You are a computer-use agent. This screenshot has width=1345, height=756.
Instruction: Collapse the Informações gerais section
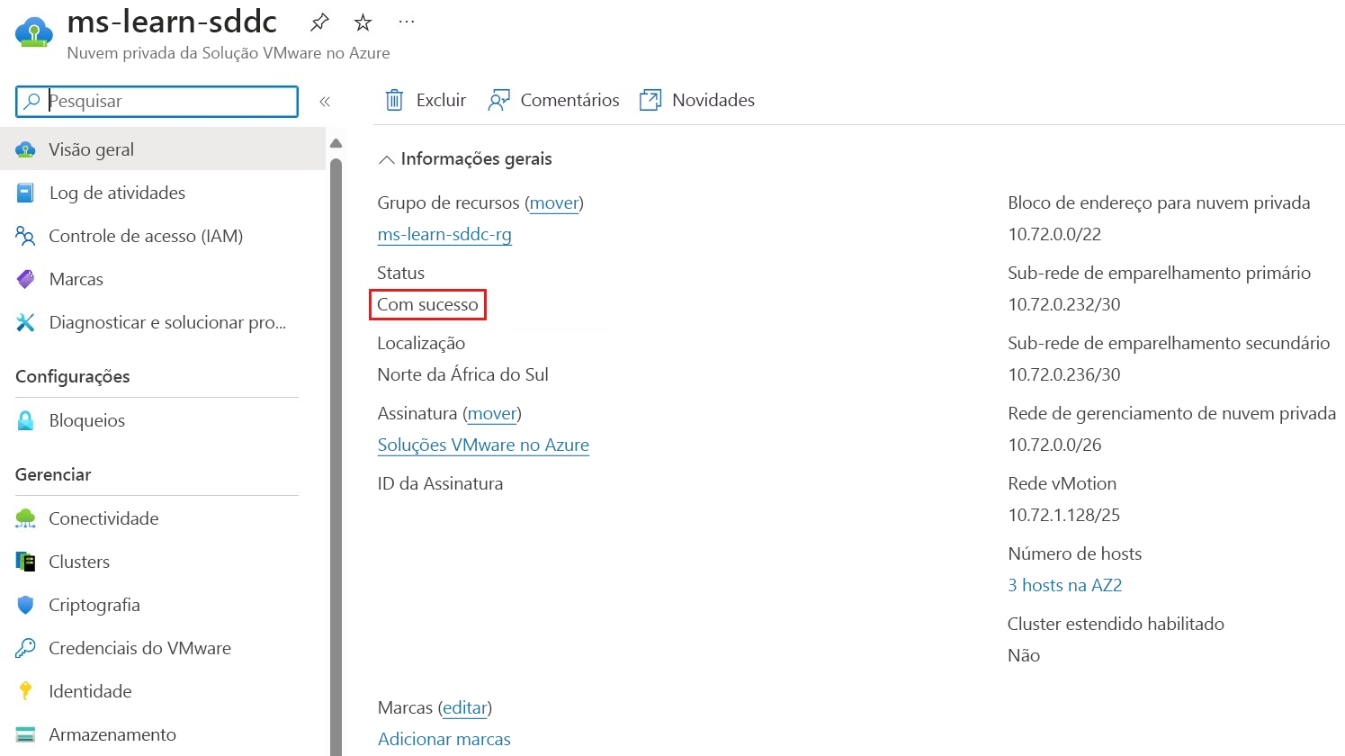click(386, 158)
